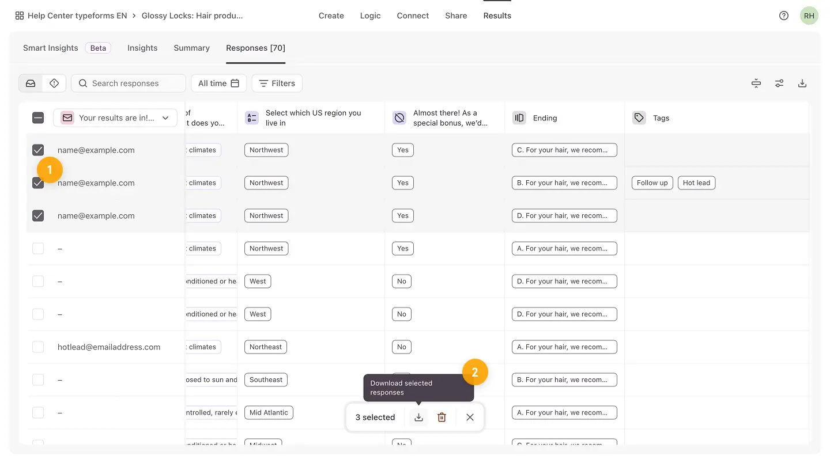Dismiss the selection bar with X
Viewport: 830px width, 467px height.
470,417
